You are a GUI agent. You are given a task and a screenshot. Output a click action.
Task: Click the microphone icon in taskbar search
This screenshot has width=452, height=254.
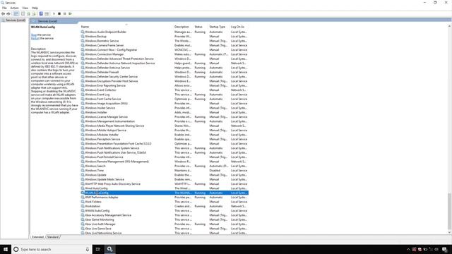coord(88,249)
